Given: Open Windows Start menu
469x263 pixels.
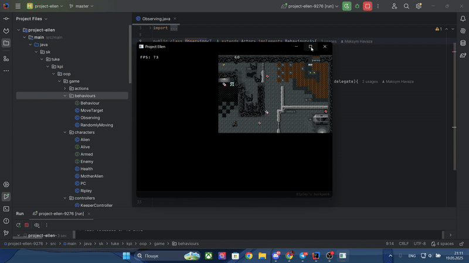Looking at the screenshot, I should 127,256.
